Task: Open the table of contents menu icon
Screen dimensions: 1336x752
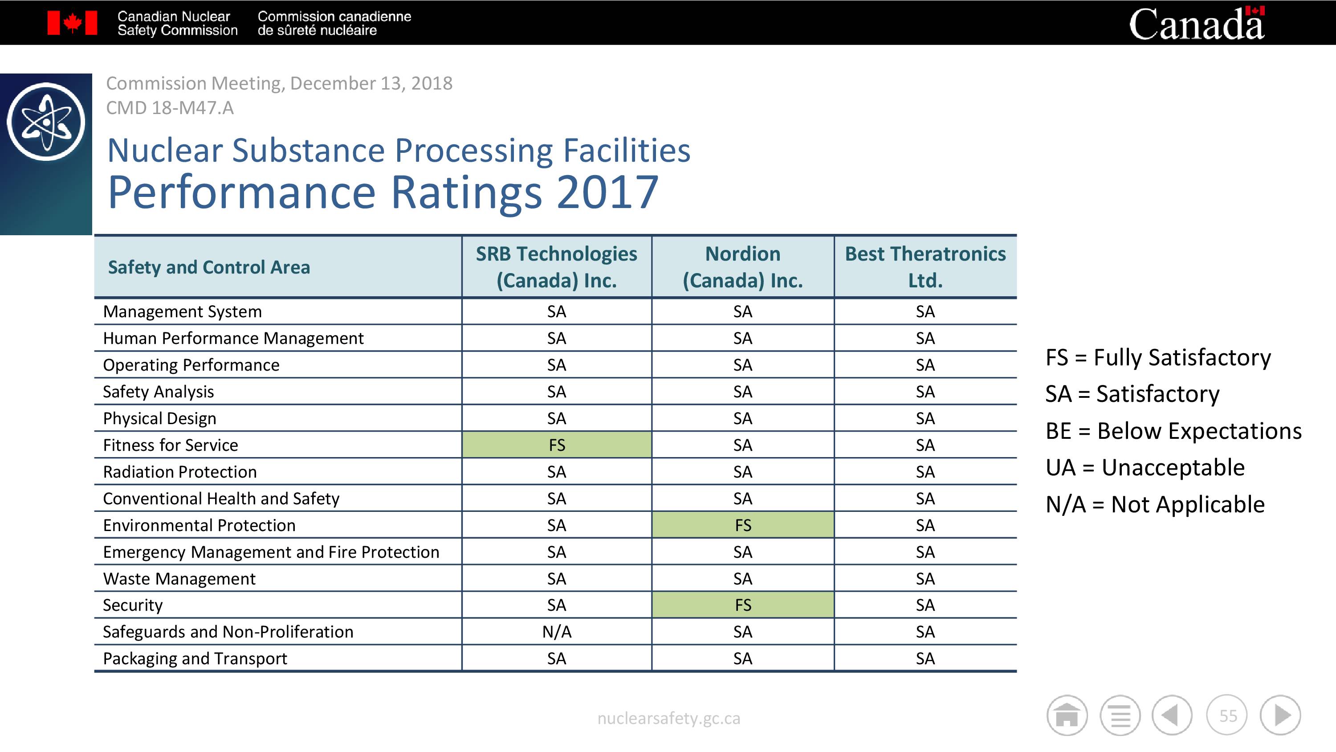Action: click(x=1120, y=715)
